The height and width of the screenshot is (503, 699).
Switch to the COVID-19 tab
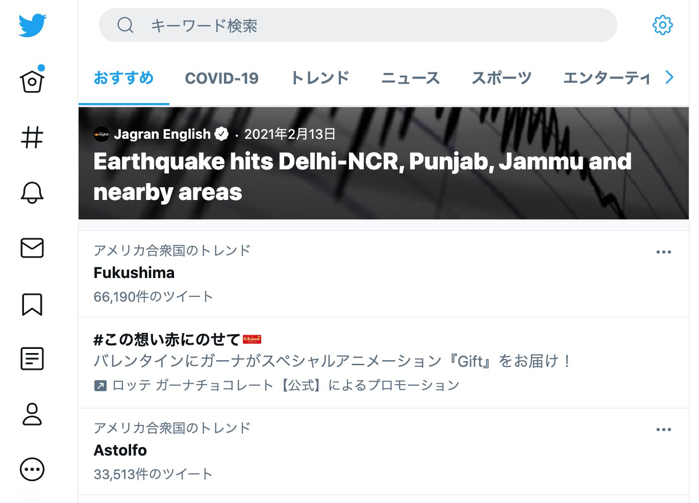point(221,78)
